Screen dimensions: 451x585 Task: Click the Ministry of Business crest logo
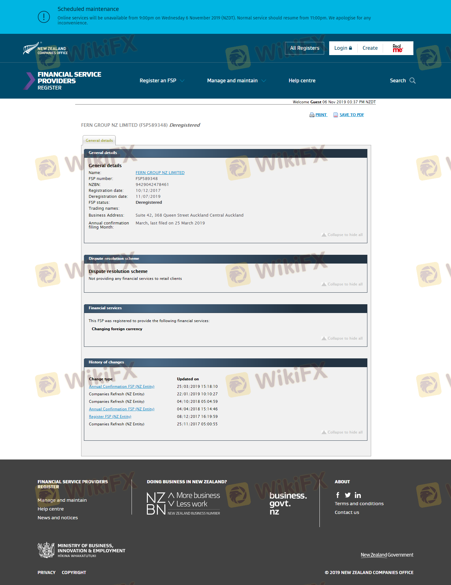coord(46,550)
